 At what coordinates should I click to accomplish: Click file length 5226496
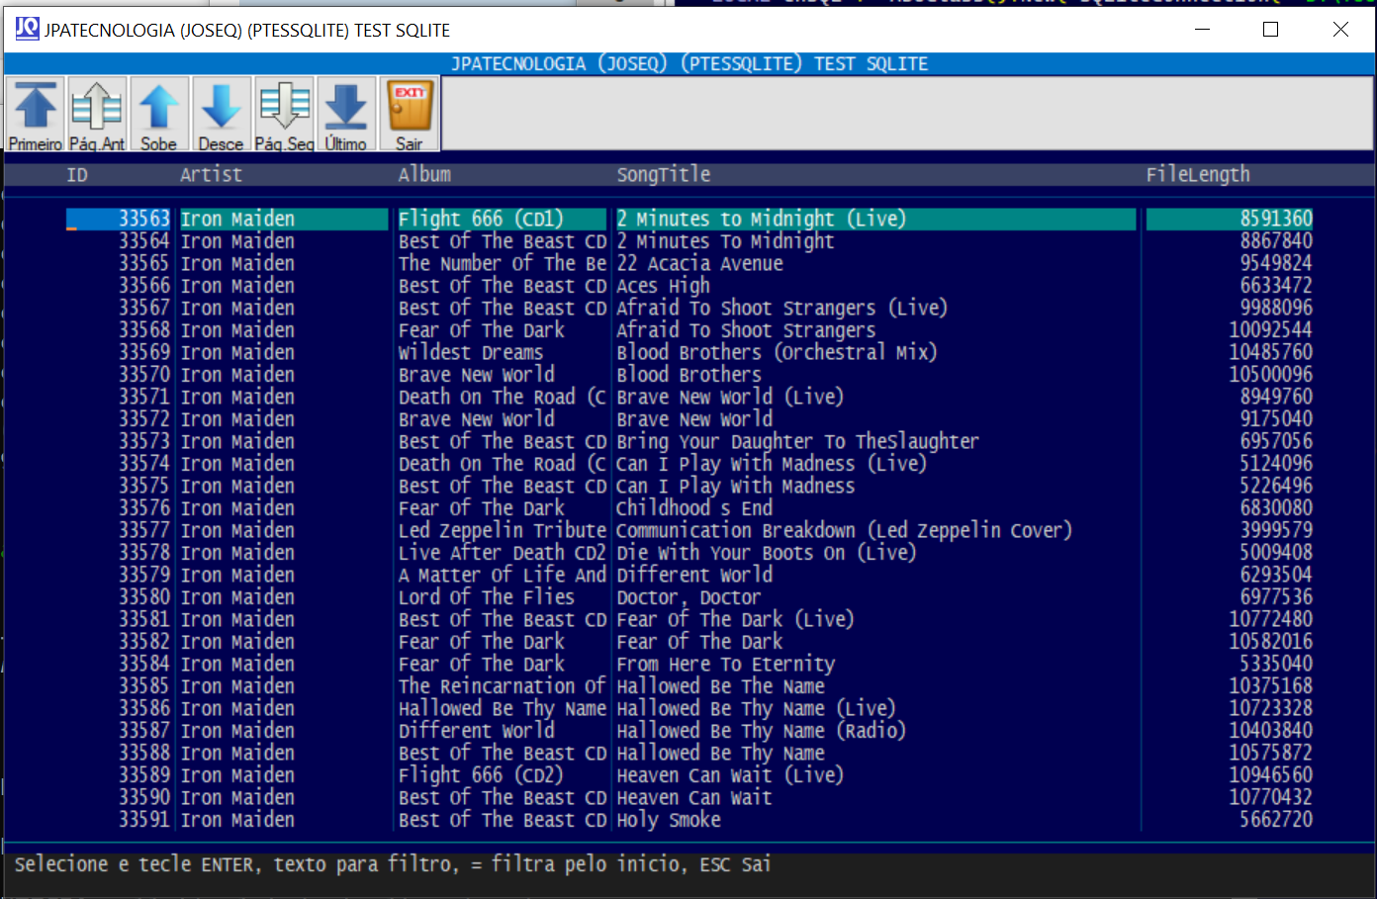click(1276, 486)
